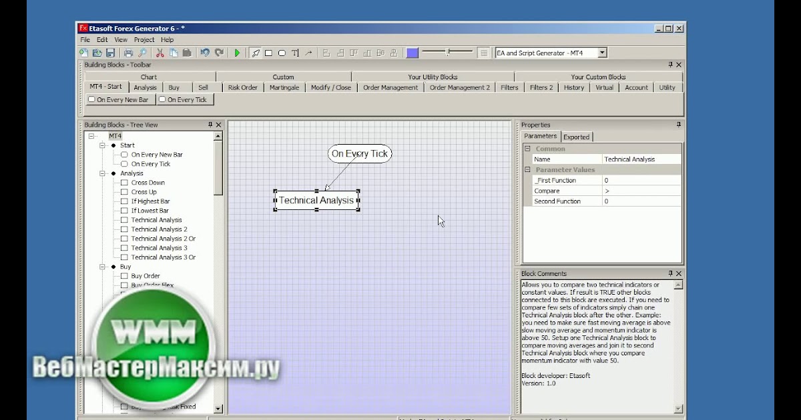Click the Cut scissors icon
801x420 pixels.
tap(160, 53)
